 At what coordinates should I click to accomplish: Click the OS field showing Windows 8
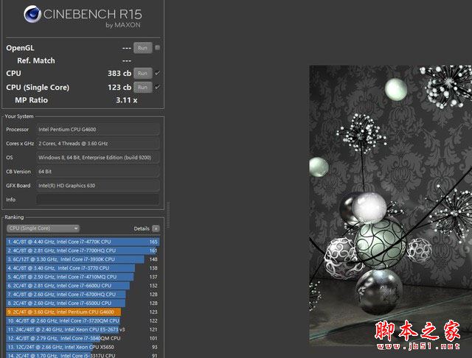coord(98,158)
